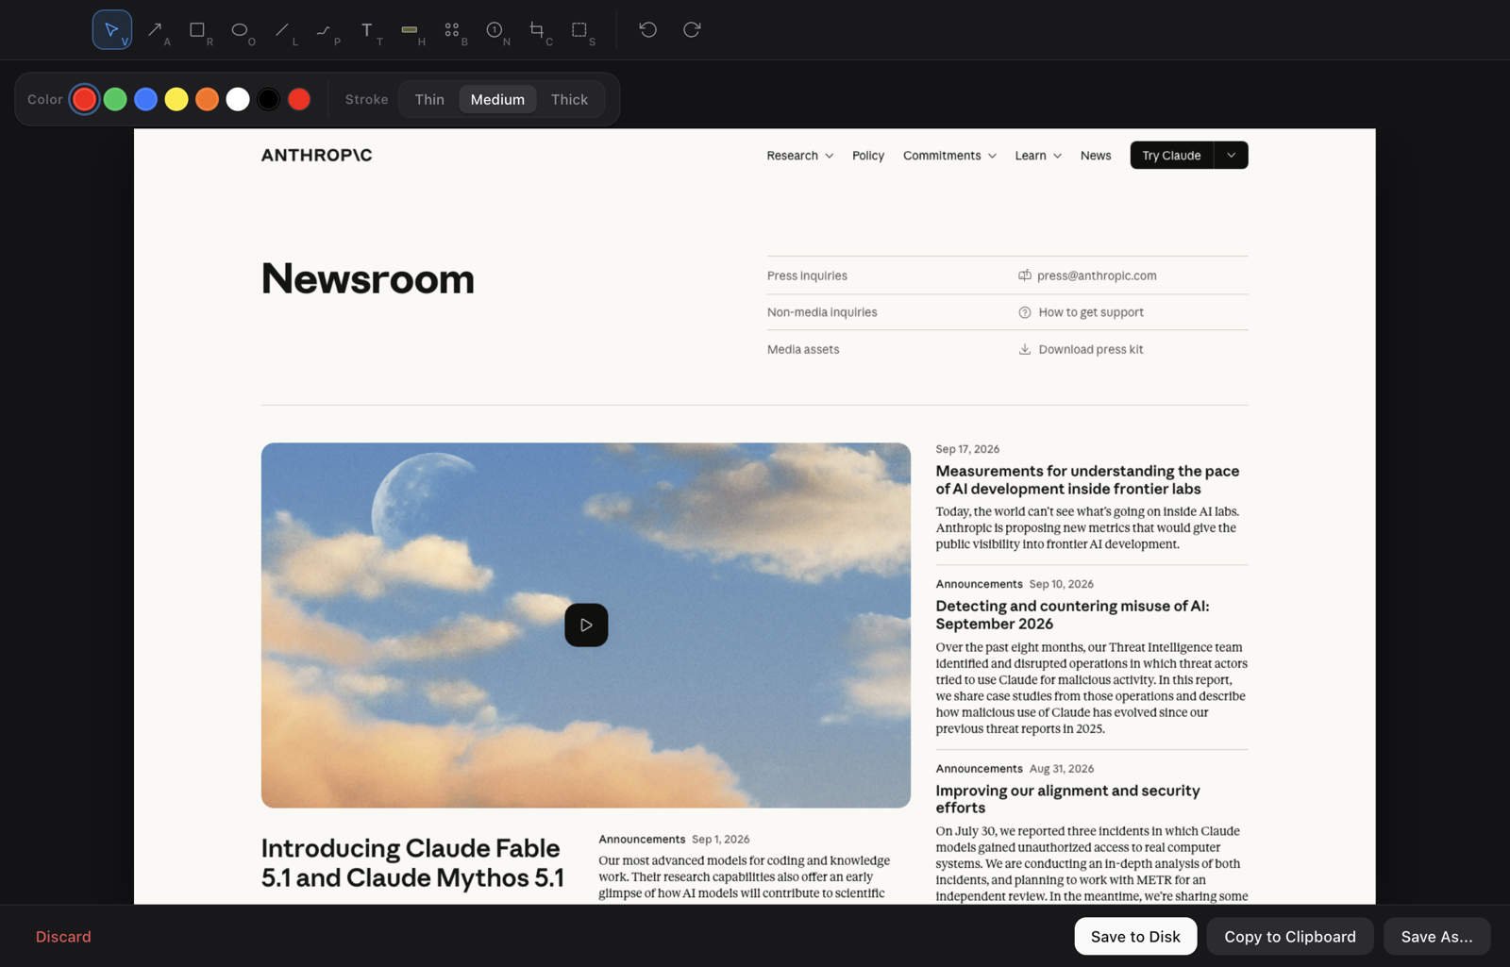Pick the green color swatch

pos(115,99)
